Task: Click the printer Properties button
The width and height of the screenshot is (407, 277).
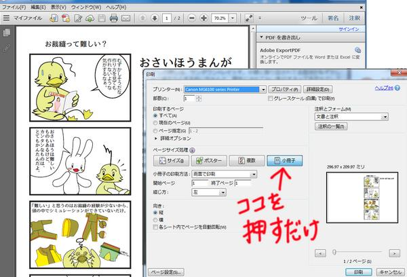Action: coord(284,90)
